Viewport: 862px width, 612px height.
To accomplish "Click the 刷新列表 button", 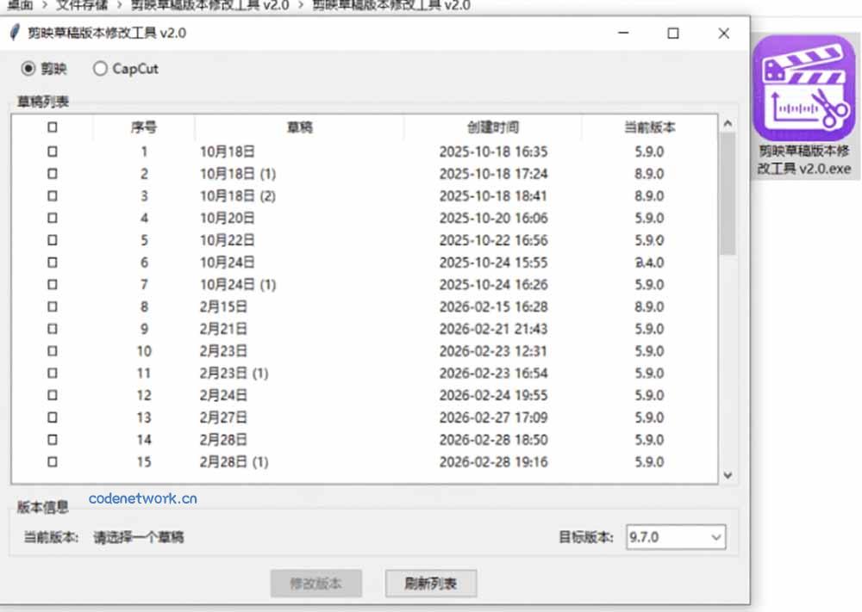I will (431, 583).
